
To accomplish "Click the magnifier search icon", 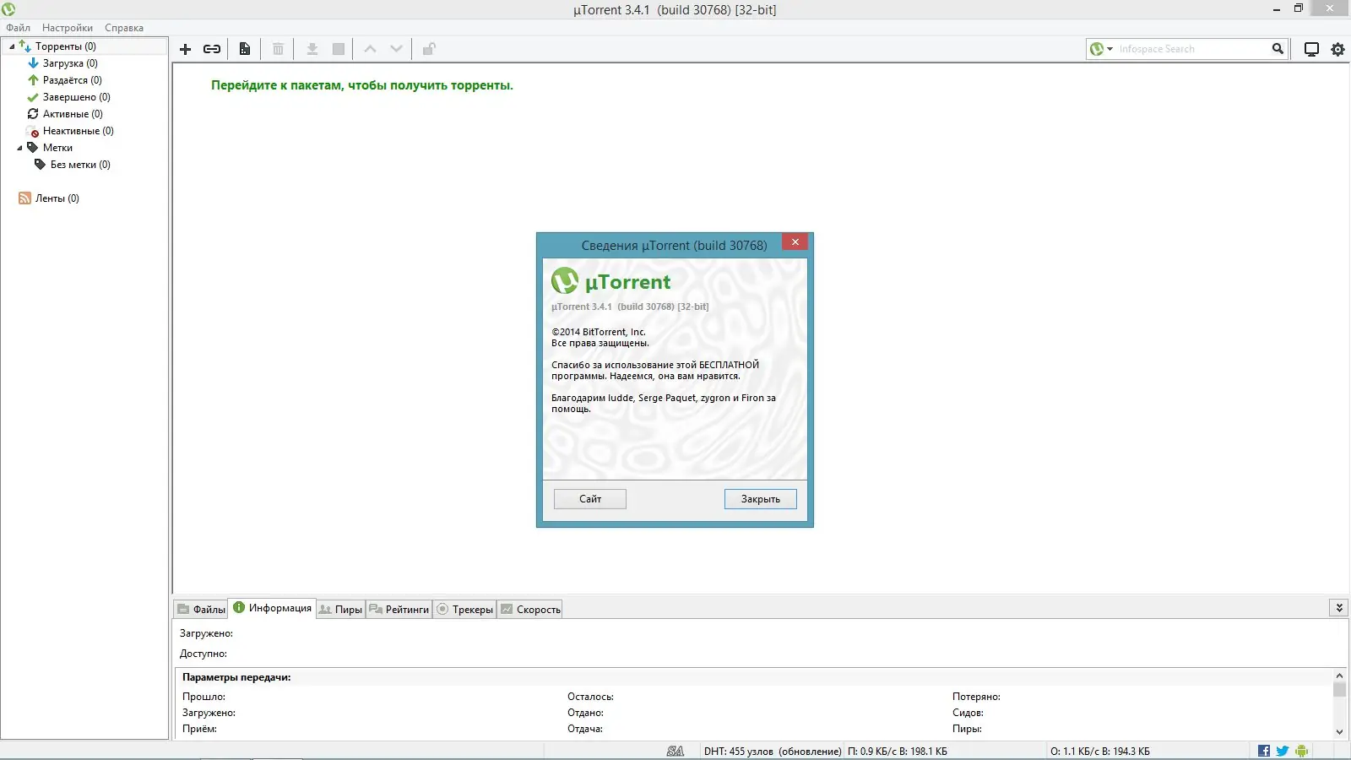I will click(x=1278, y=49).
